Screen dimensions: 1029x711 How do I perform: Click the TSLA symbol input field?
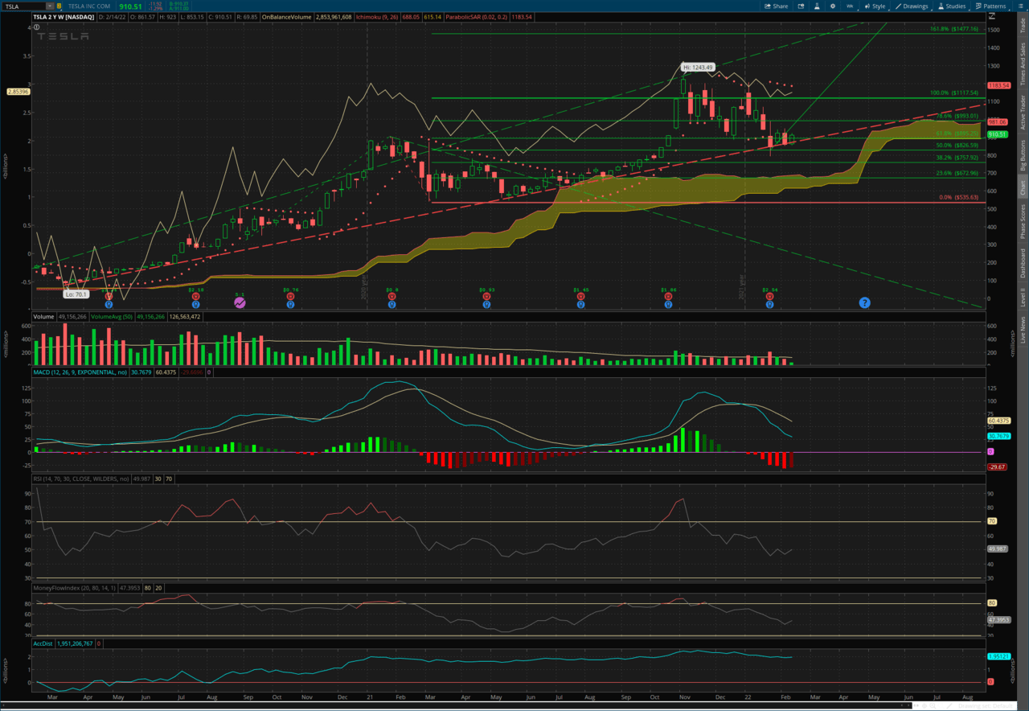pyautogui.click(x=24, y=6)
